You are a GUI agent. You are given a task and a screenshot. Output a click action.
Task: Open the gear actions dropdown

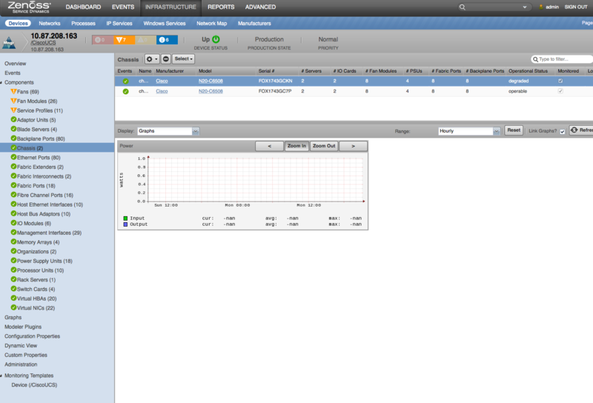coord(152,59)
